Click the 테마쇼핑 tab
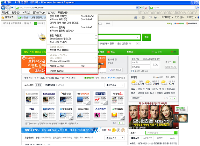 (x=135, y=138)
